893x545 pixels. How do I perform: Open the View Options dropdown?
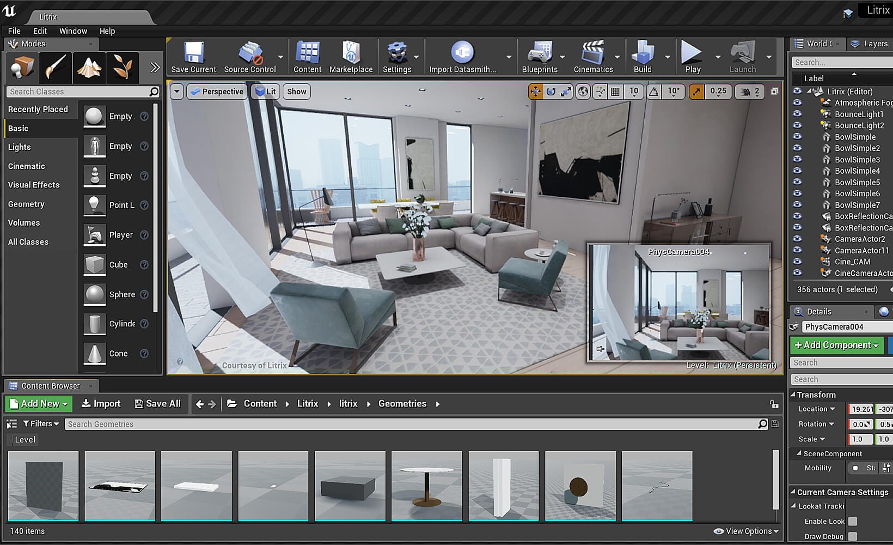(x=746, y=531)
